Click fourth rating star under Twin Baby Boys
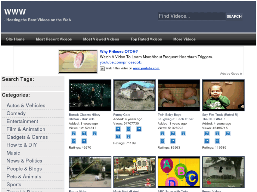 pos(162,141)
